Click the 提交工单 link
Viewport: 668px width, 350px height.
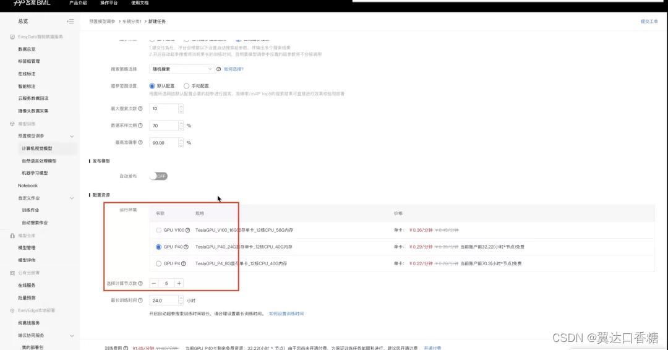click(649, 21)
